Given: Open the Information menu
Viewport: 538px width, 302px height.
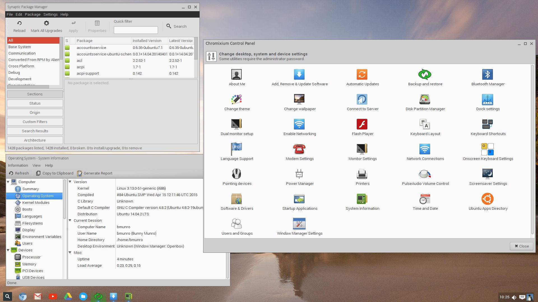Looking at the screenshot, I should [18, 166].
